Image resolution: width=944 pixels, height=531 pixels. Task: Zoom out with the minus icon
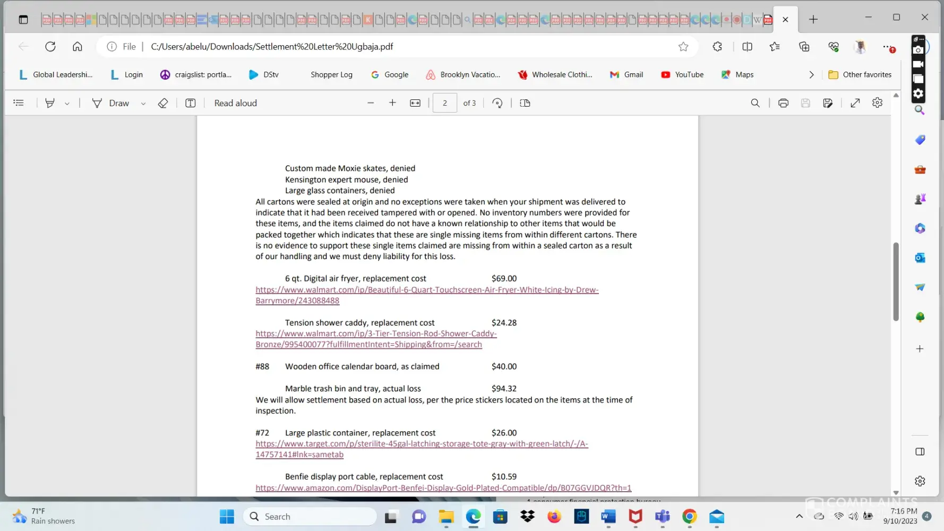(371, 103)
